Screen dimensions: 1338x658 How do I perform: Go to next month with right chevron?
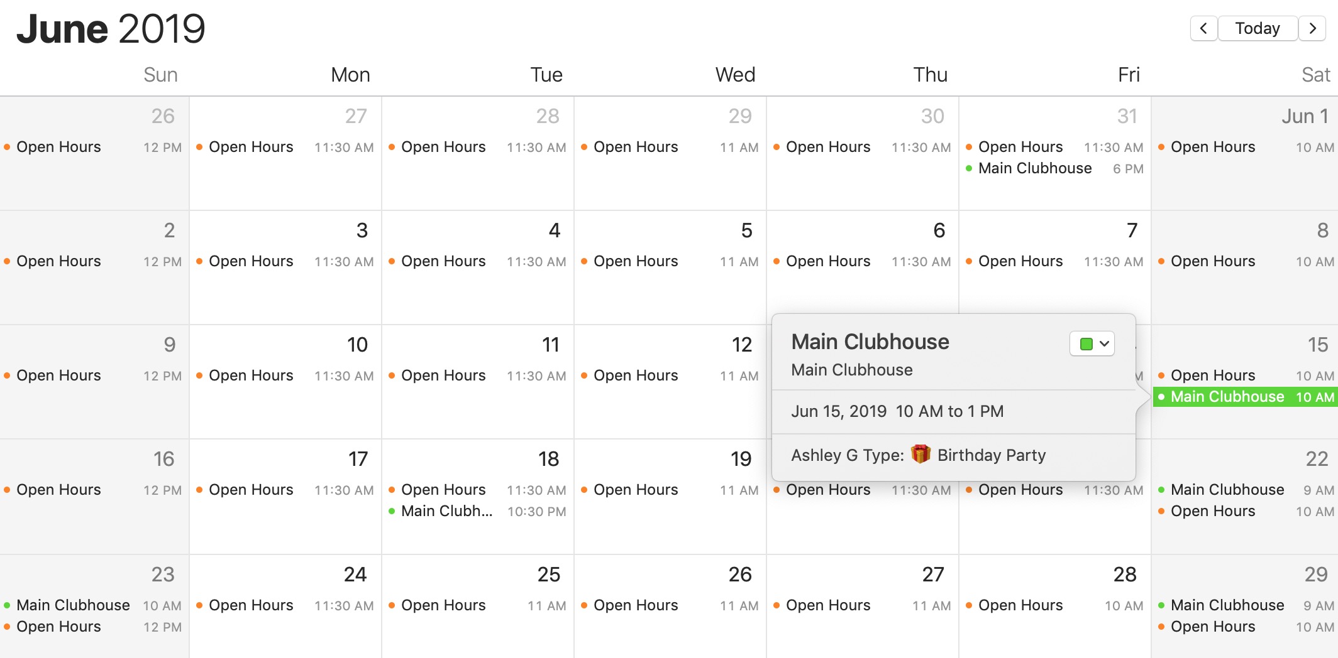point(1312,28)
